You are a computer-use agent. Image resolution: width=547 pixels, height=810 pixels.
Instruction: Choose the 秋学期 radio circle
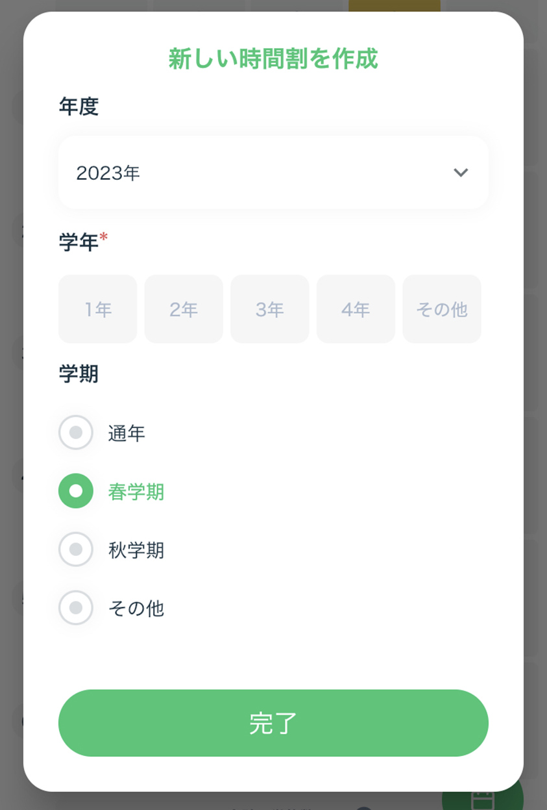coord(76,550)
